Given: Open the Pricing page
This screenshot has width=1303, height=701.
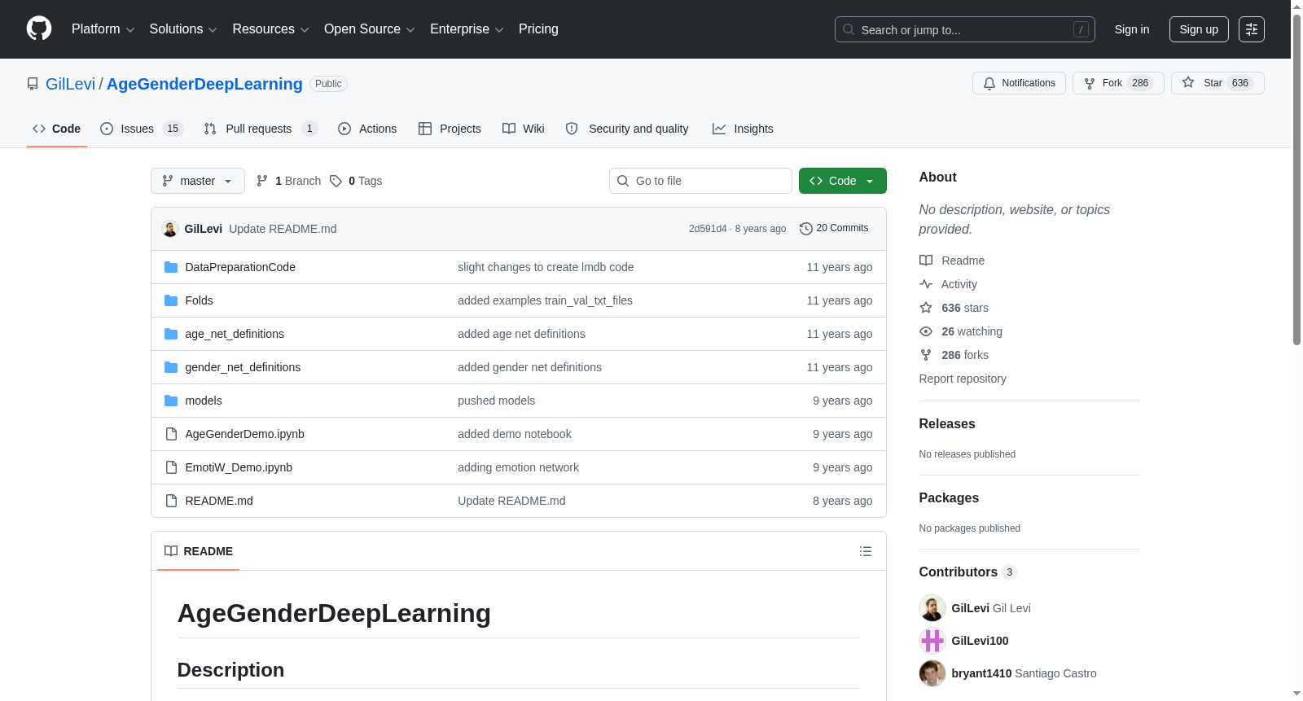Looking at the screenshot, I should 538,29.
